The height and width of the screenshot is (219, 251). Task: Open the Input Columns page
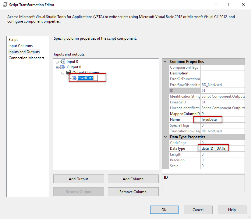pyautogui.click(x=20, y=45)
